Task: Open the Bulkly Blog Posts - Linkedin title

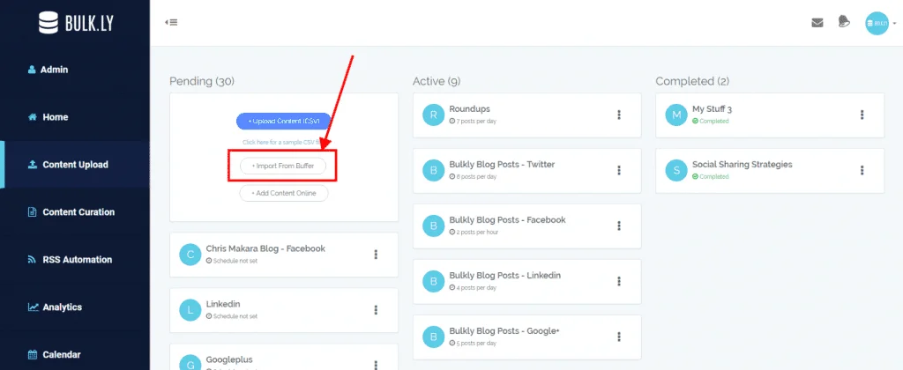Action: click(x=505, y=275)
